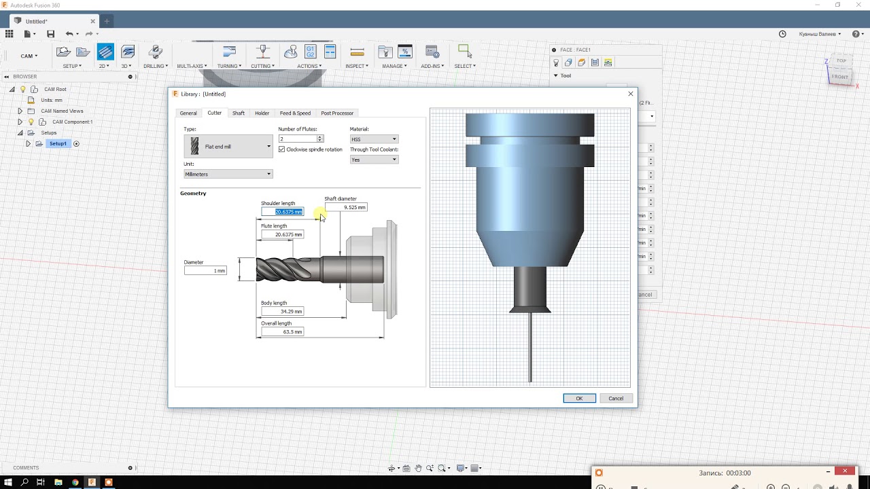Image resolution: width=870 pixels, height=489 pixels.
Task: Choose the Drilling tool icon
Action: tap(155, 52)
